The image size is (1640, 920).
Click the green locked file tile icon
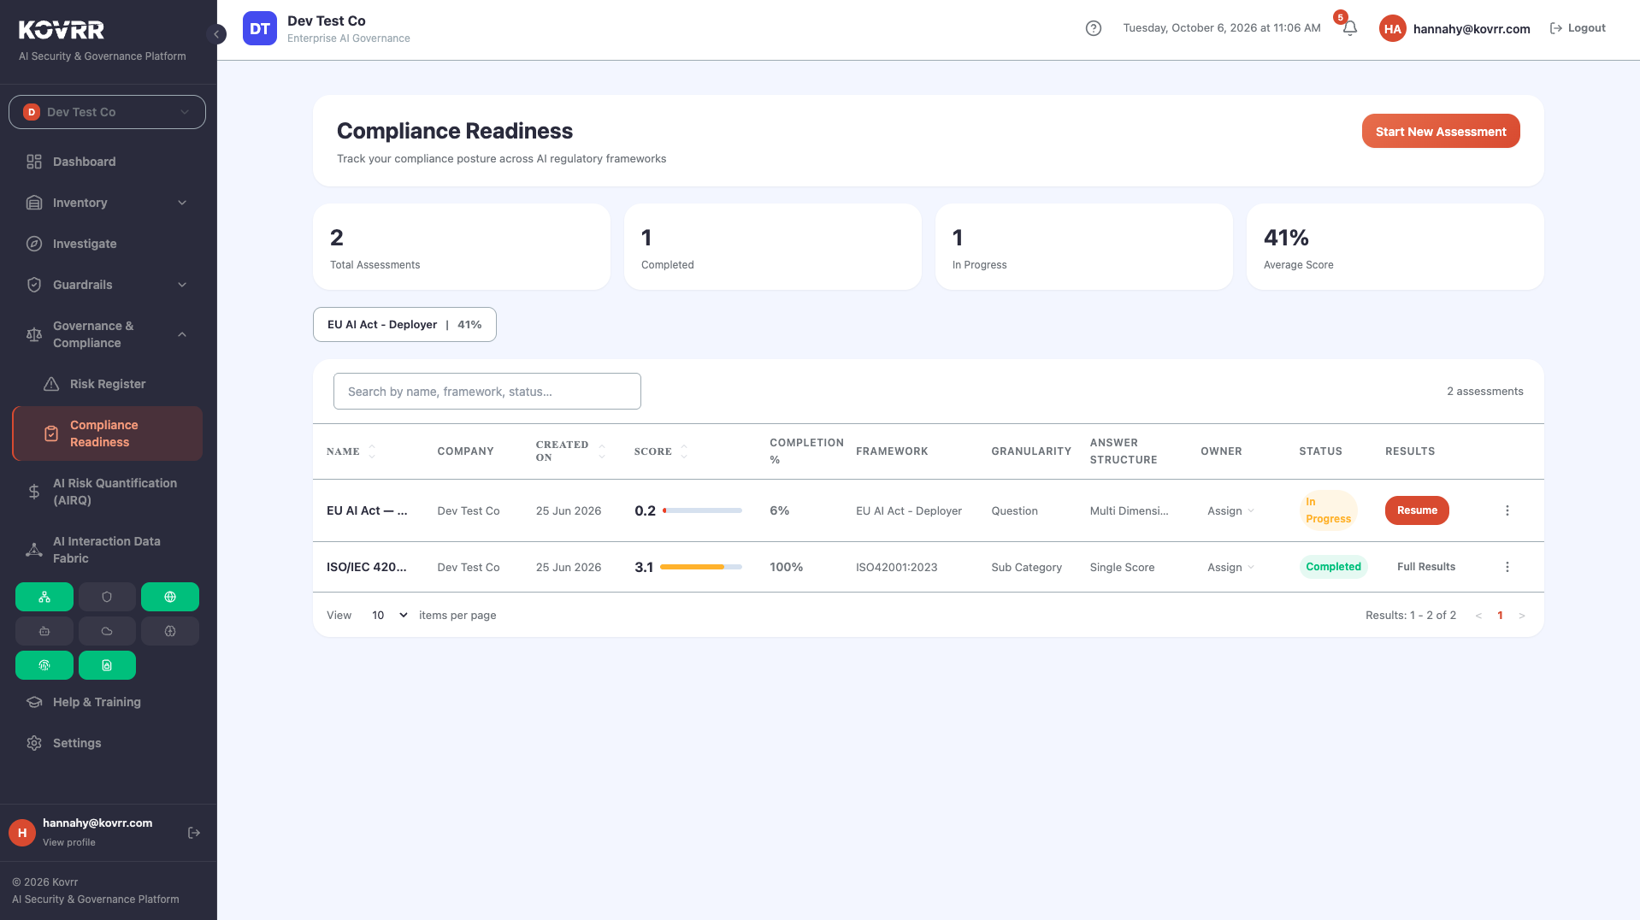point(107,665)
